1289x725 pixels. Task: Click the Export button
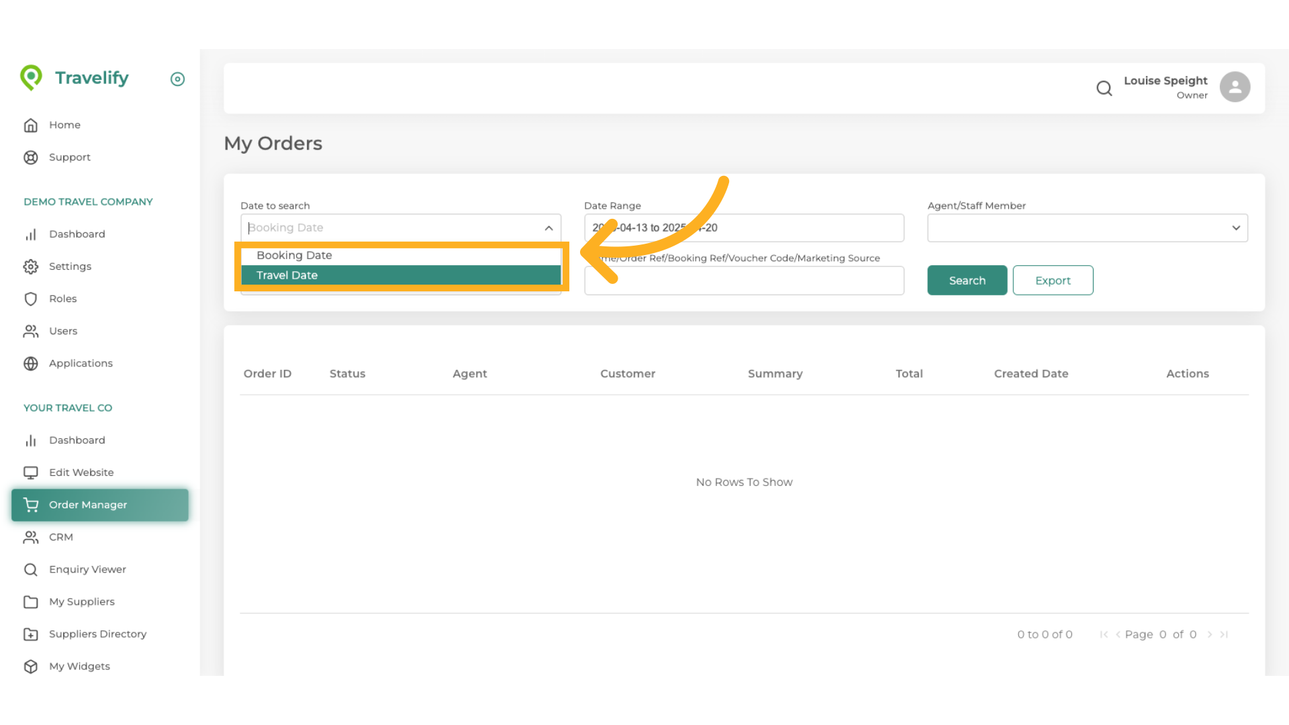point(1053,280)
